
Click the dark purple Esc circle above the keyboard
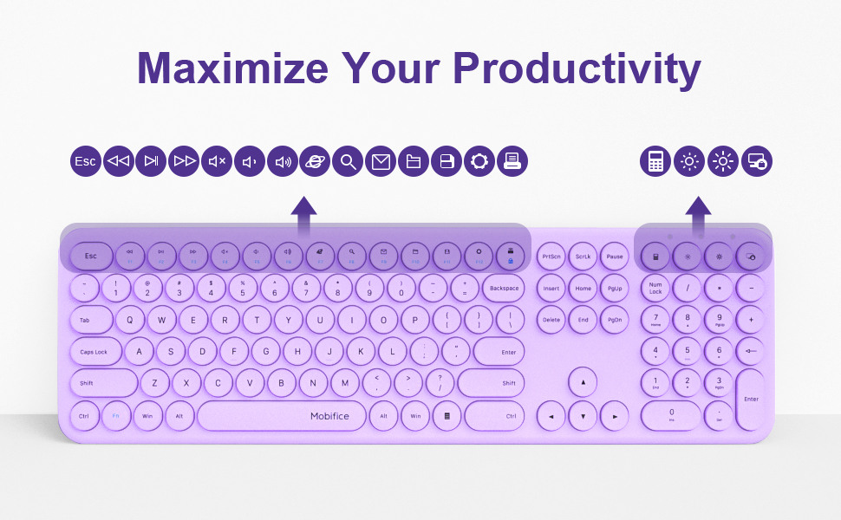(x=86, y=161)
